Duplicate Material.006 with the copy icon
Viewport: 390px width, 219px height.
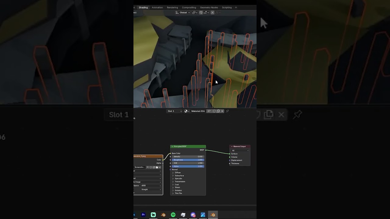[x=218, y=111]
